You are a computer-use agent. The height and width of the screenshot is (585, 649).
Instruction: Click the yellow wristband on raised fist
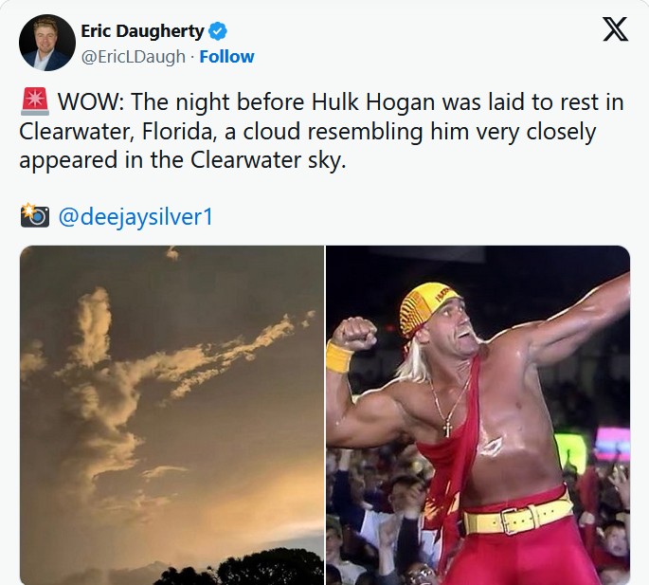[340, 357]
